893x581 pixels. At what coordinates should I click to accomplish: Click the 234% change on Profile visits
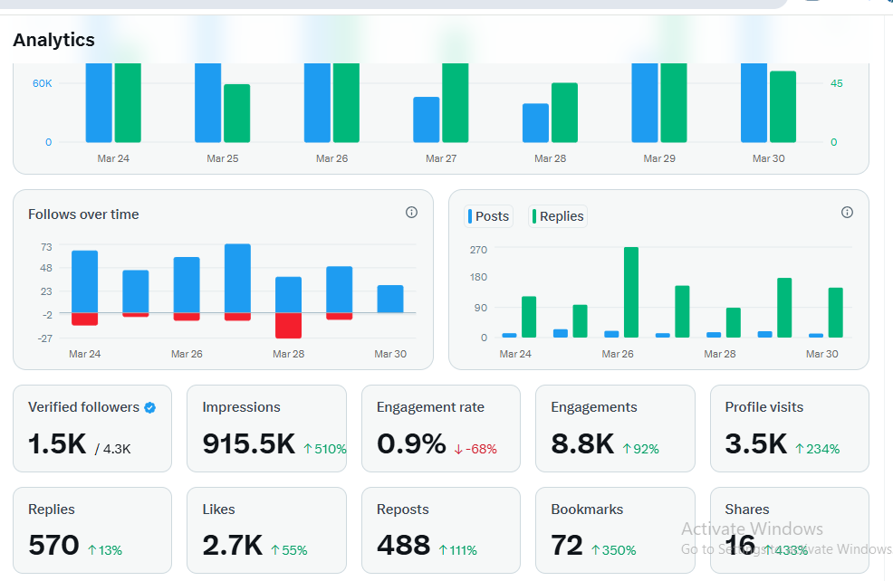[x=817, y=449]
